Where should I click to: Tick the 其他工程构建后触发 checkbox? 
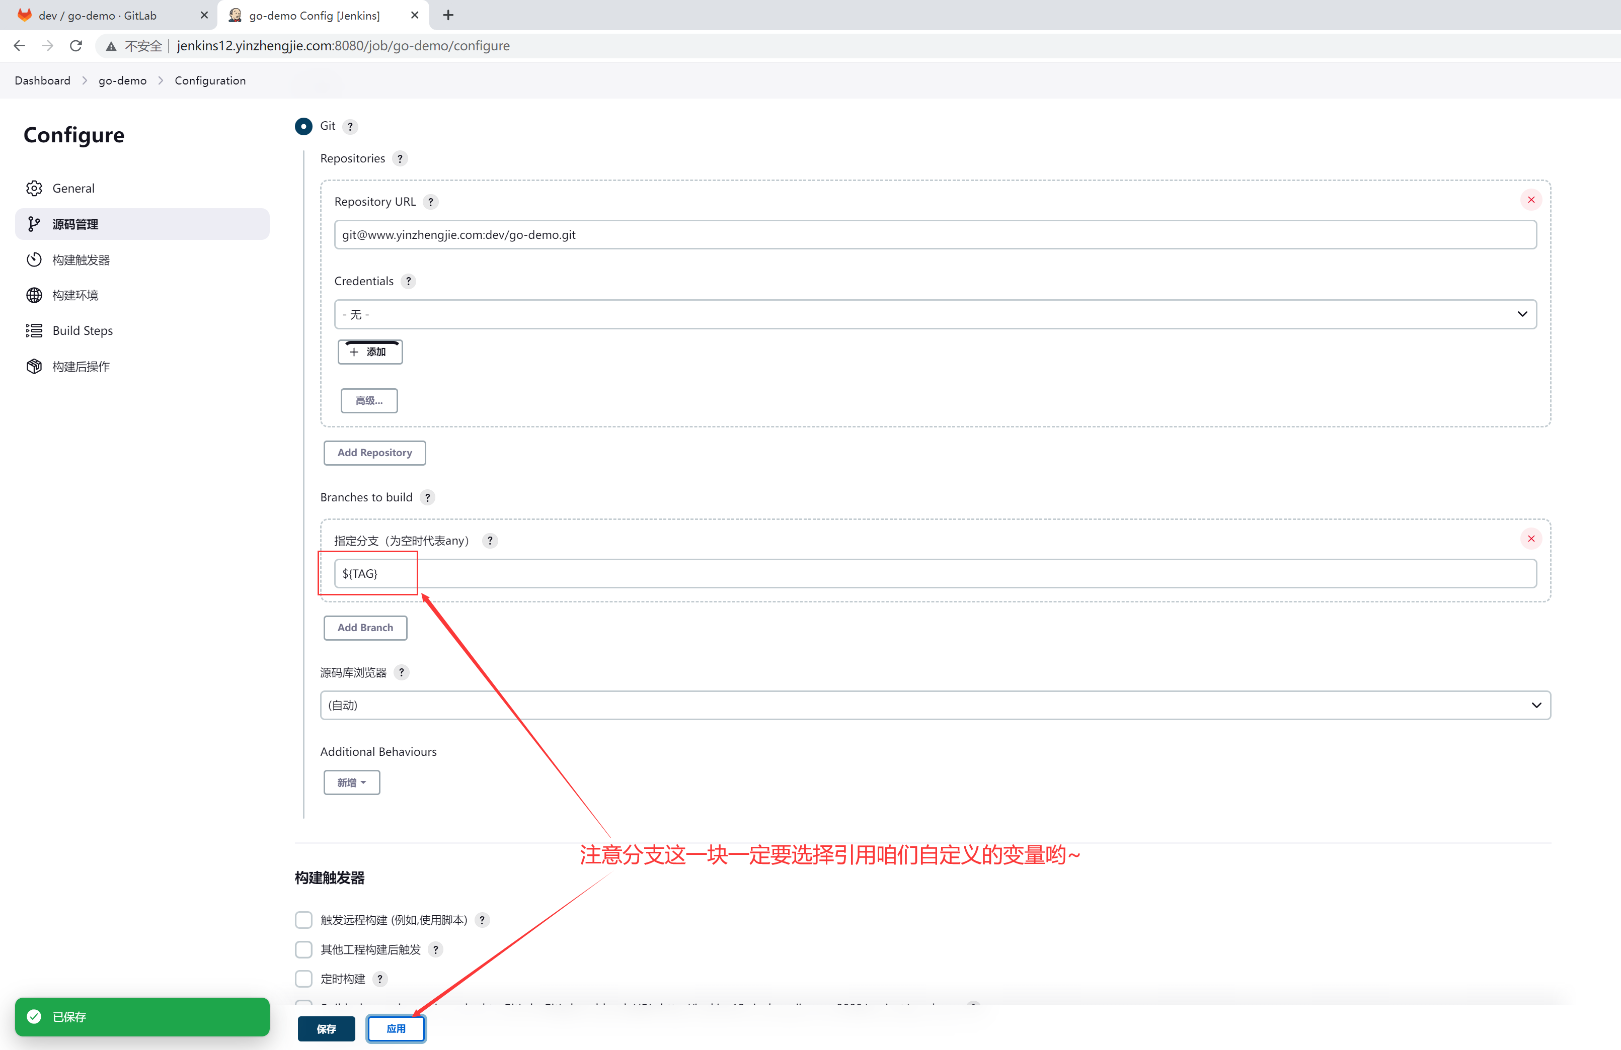tap(303, 949)
